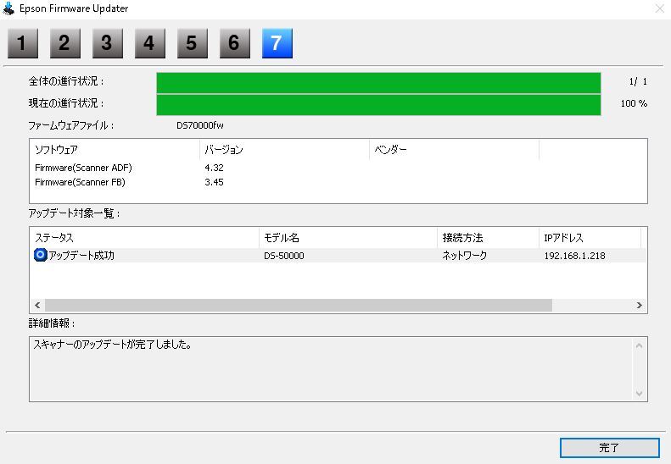Image resolution: width=671 pixels, height=464 pixels.
Task: Click the highlighted step 7 indicator
Action: [277, 43]
